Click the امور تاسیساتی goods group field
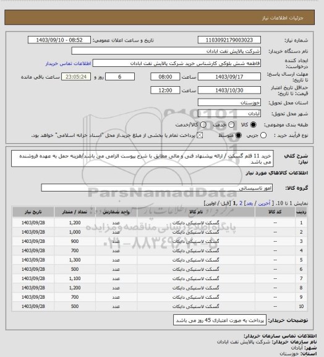 coord(157,188)
